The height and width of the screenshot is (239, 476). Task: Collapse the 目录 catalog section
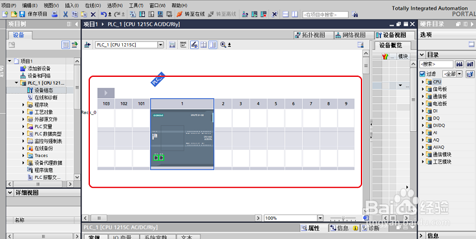tap(422, 55)
